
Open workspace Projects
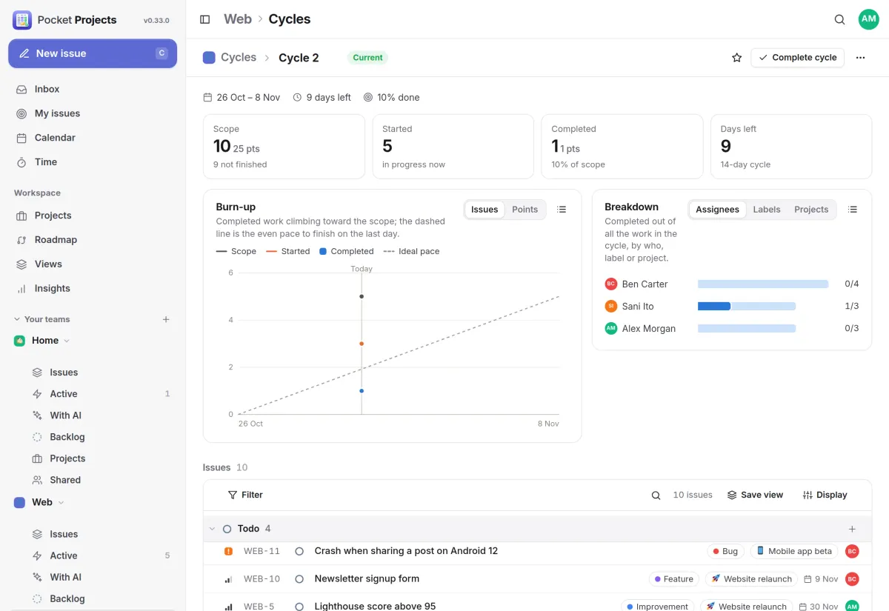click(93, 216)
